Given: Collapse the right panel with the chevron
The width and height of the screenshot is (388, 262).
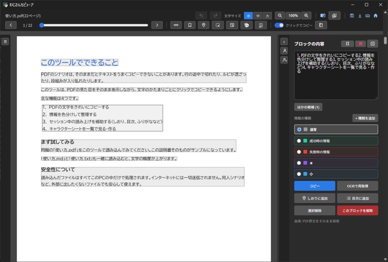Looking at the screenshot, I should (x=284, y=42).
